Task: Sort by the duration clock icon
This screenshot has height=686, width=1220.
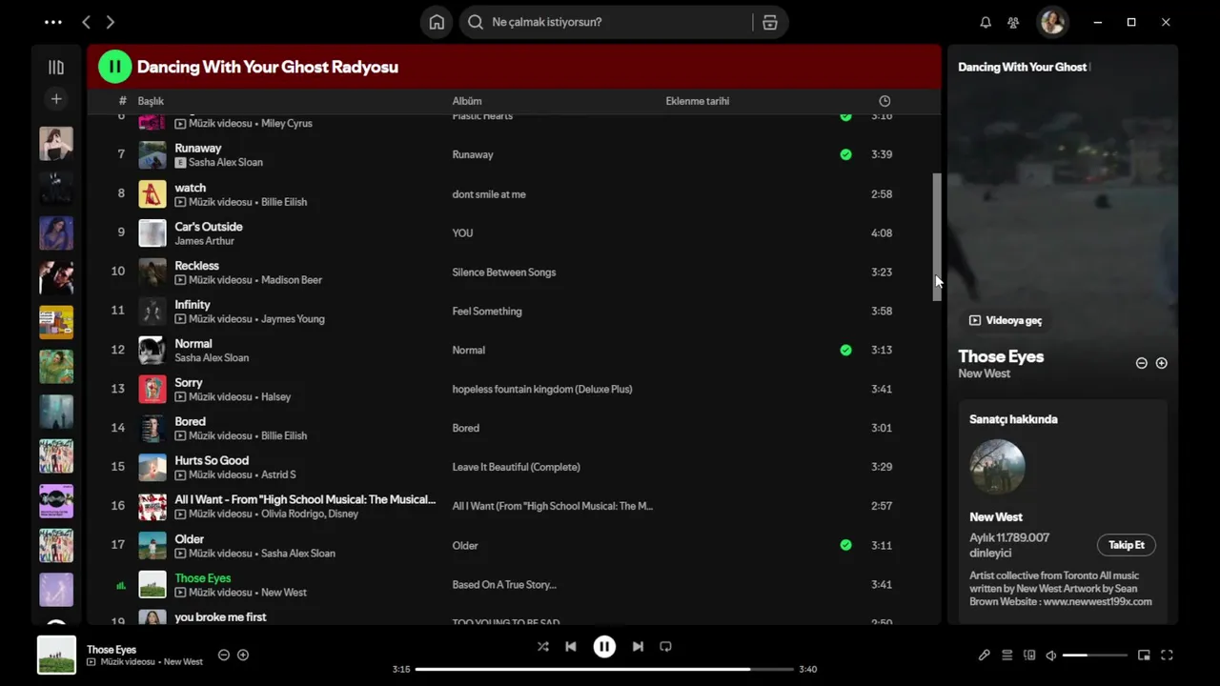Action: coord(884,101)
